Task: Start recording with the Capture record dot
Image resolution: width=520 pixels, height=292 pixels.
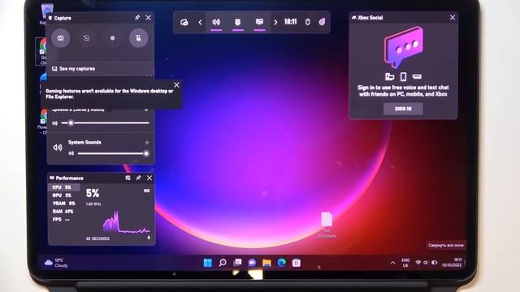Action: 112,38
